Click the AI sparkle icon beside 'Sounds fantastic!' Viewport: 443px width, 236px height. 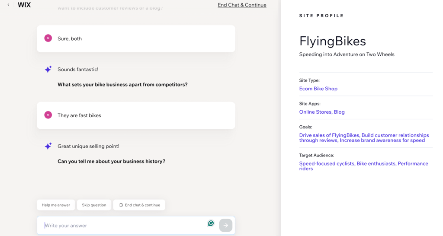(48, 69)
